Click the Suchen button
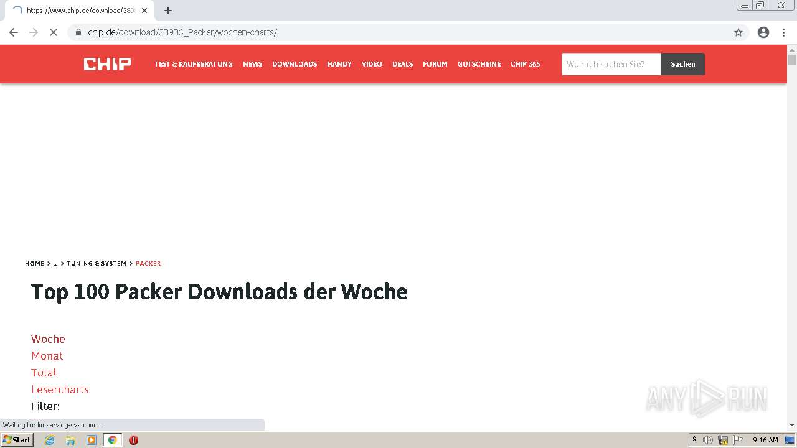Screen dimensions: 797x448 [x=683, y=64]
